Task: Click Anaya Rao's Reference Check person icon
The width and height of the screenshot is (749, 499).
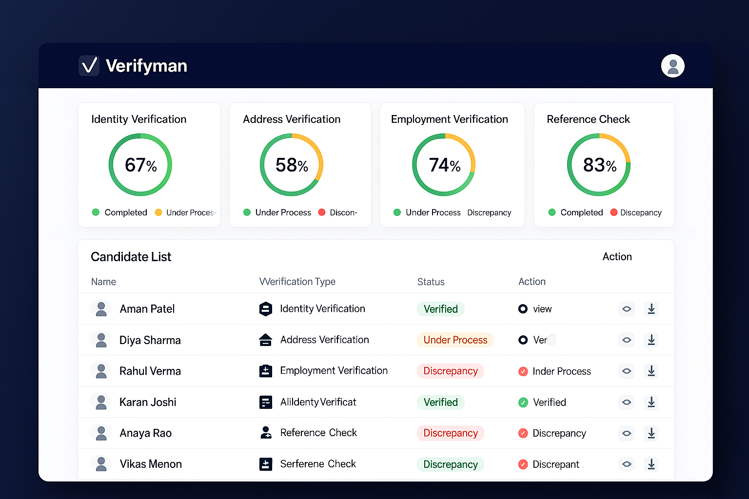Action: coord(265,433)
